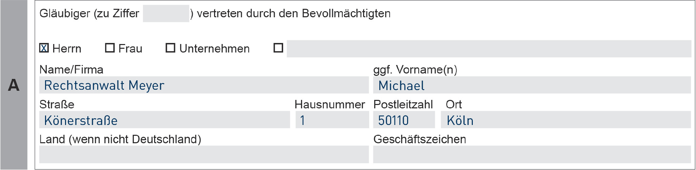Click the Postleitzahl field showing 50110
696x170 pixels.
coord(404,120)
